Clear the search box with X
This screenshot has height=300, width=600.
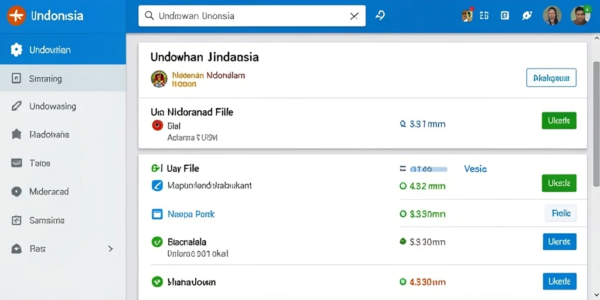click(354, 16)
